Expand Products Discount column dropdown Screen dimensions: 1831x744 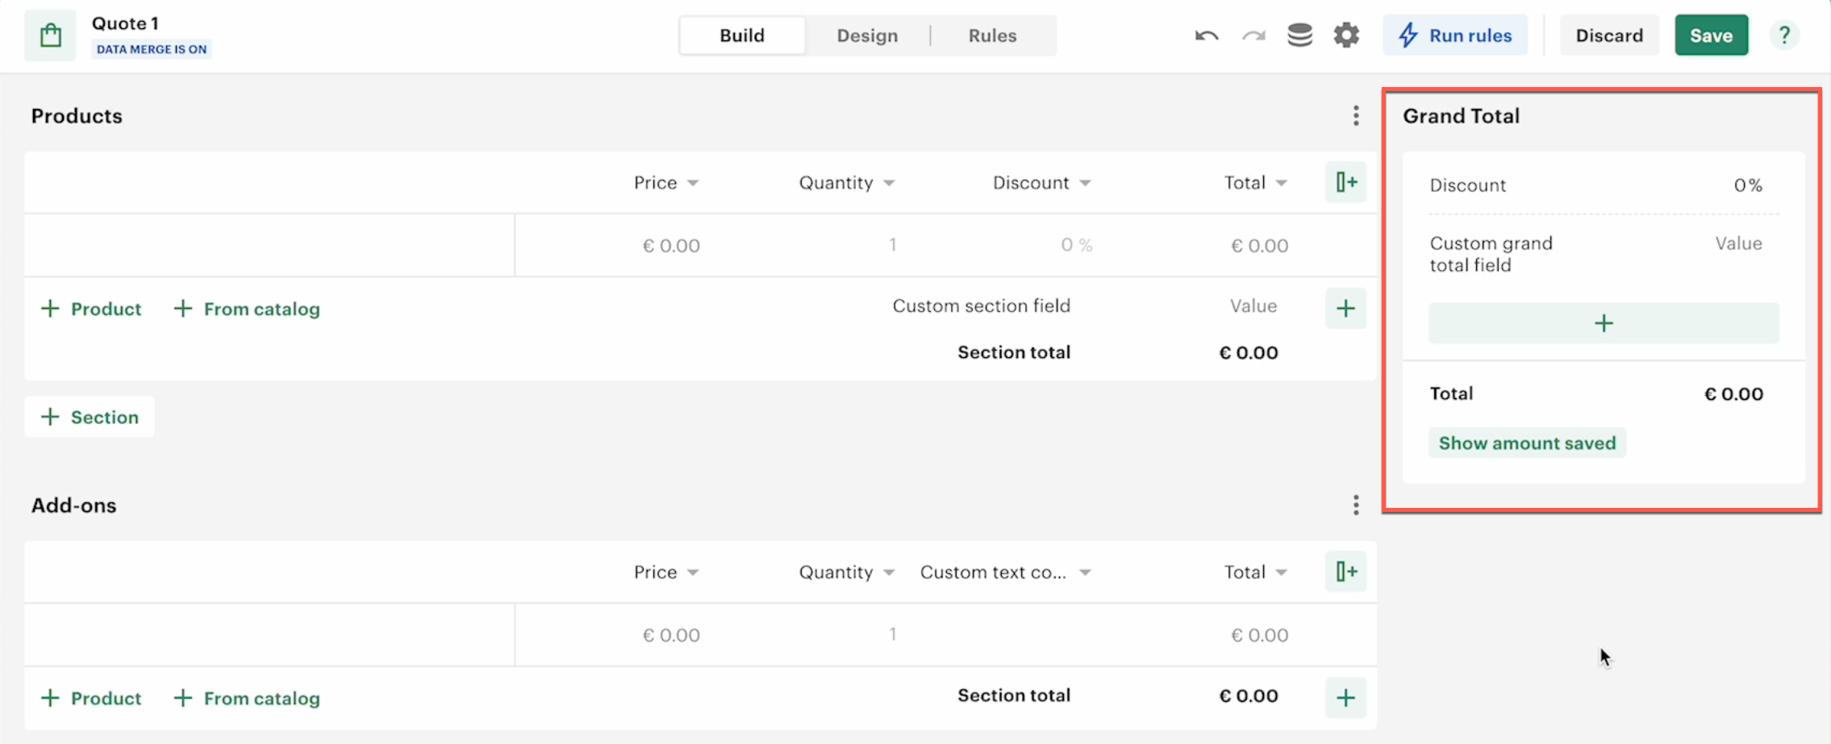[x=1085, y=183]
